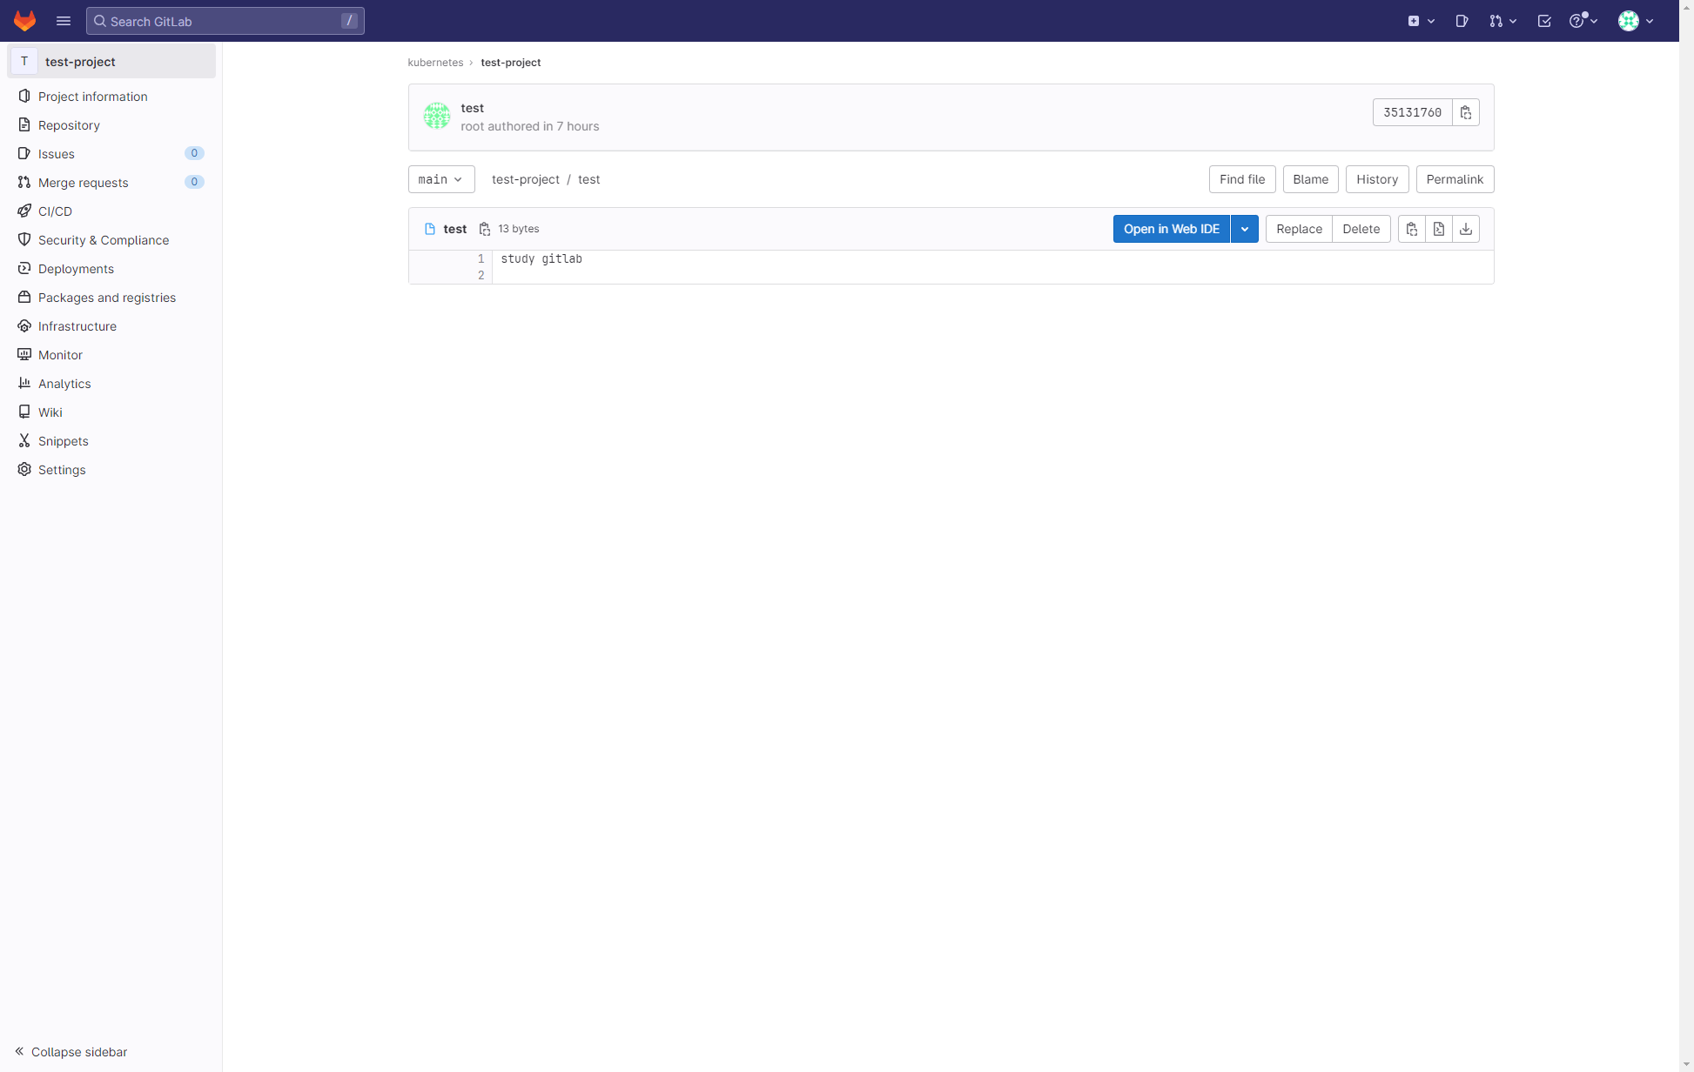The height and width of the screenshot is (1072, 1694).
Task: Open the user avatar menu
Action: click(1636, 21)
